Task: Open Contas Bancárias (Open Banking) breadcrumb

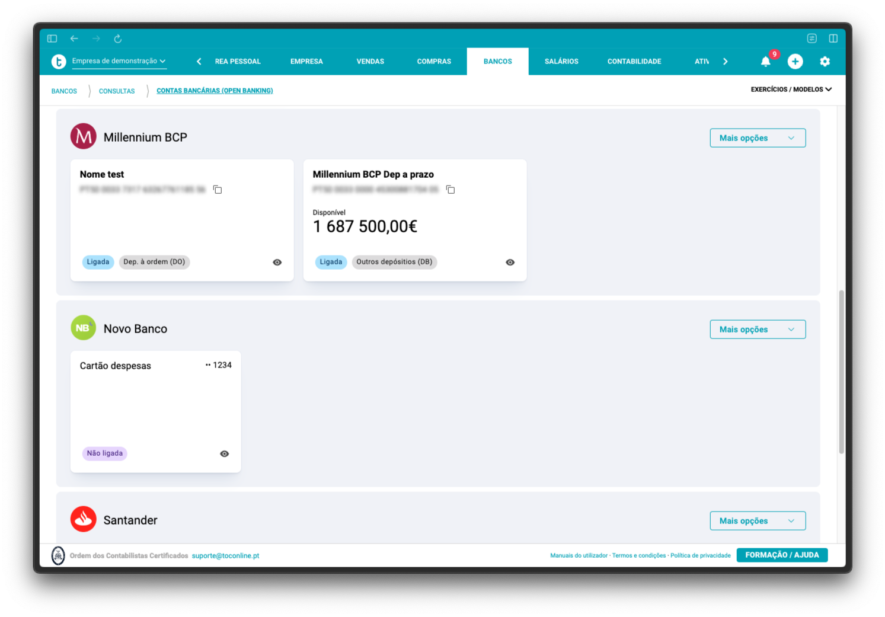Action: coord(215,91)
